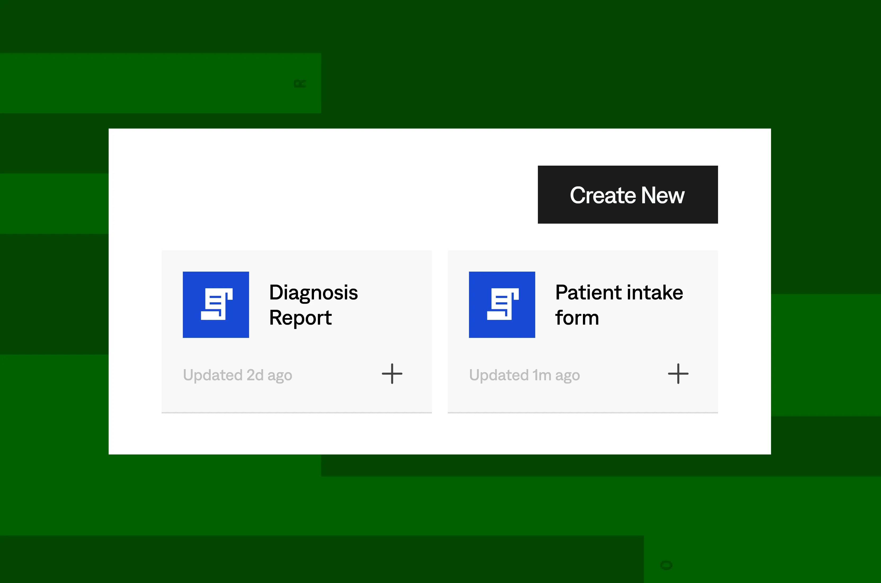
Task: Select the Patient intake form title text
Action: coord(619,305)
